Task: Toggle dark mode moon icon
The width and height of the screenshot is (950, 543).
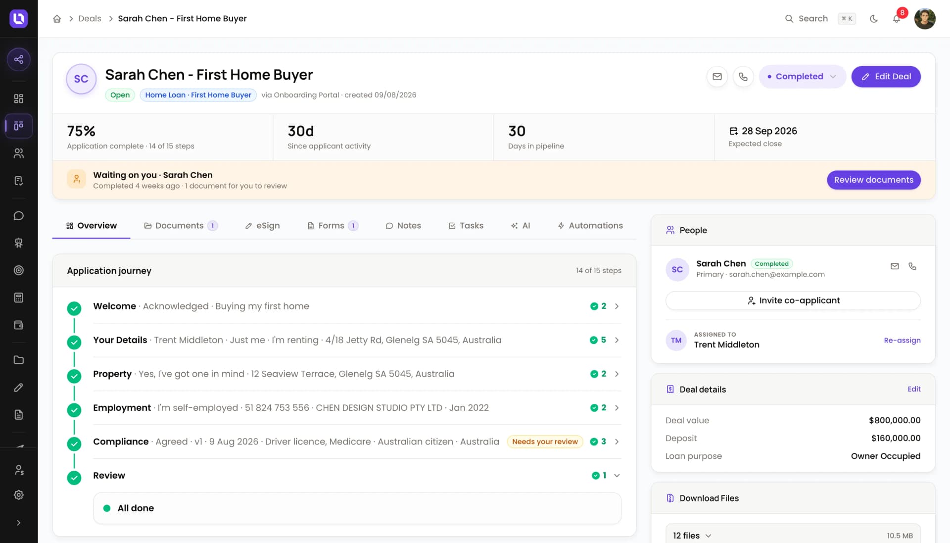Action: pyautogui.click(x=874, y=19)
